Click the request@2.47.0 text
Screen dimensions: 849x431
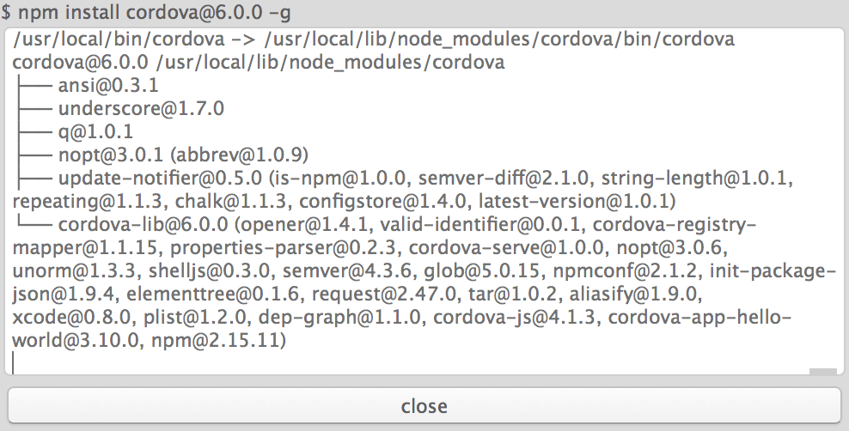[x=385, y=294]
